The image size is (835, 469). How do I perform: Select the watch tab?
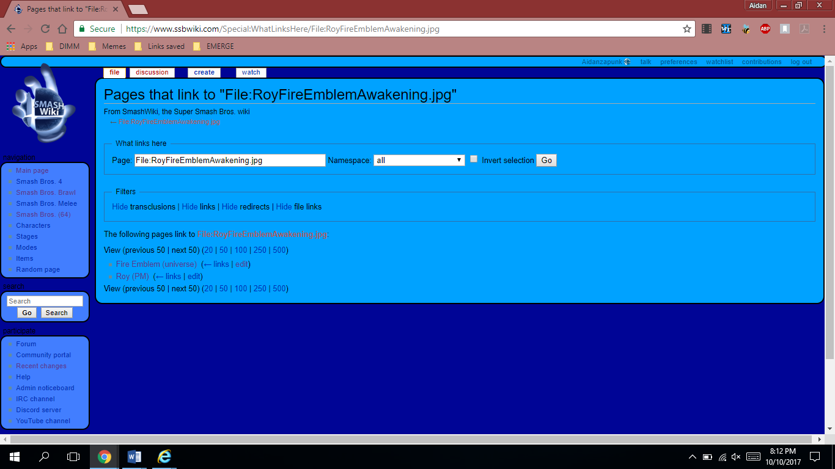point(251,72)
